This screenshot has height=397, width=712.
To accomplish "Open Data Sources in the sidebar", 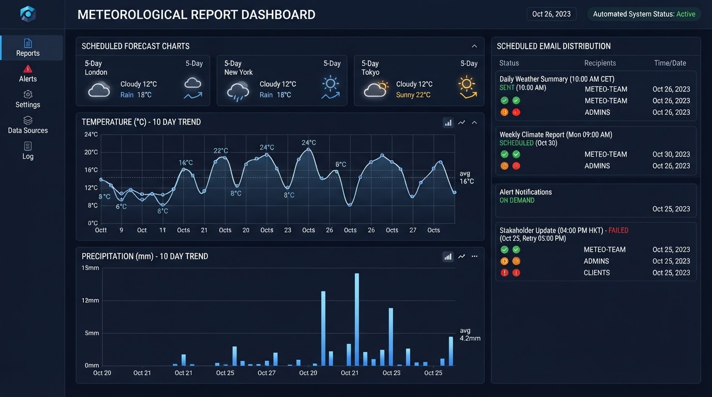I will 28,125.
